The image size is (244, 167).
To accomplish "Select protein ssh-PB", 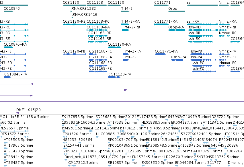I will point(196,51).
